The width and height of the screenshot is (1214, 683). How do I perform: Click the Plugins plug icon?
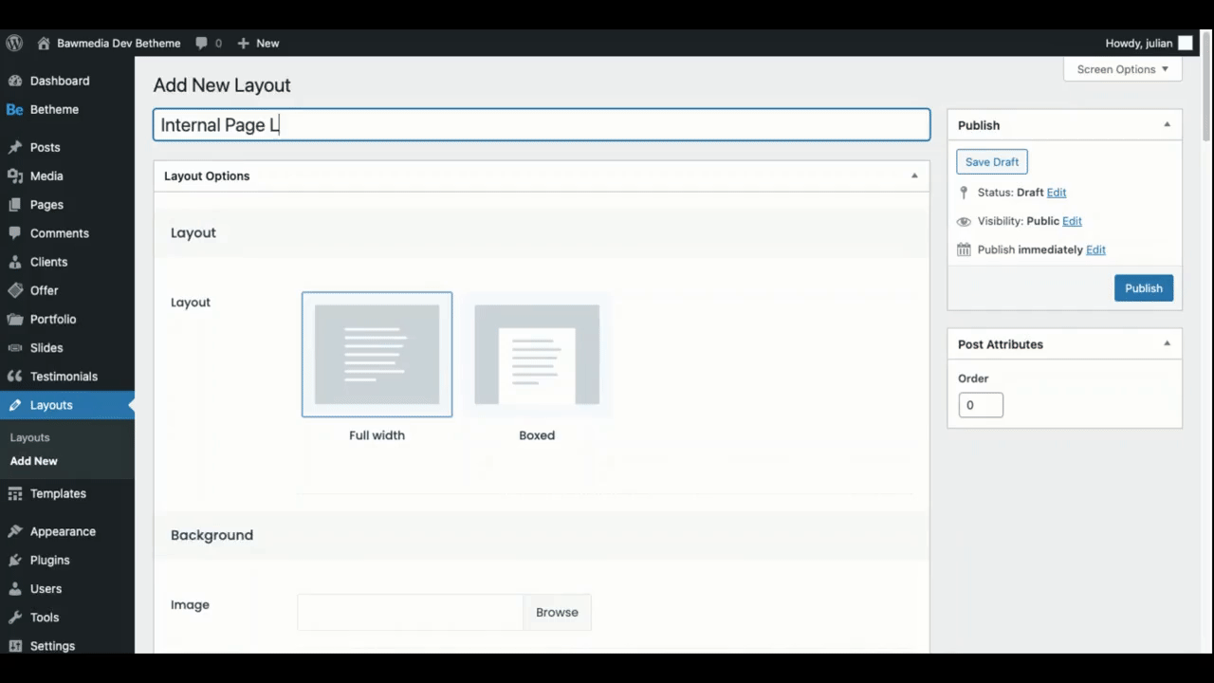[14, 560]
